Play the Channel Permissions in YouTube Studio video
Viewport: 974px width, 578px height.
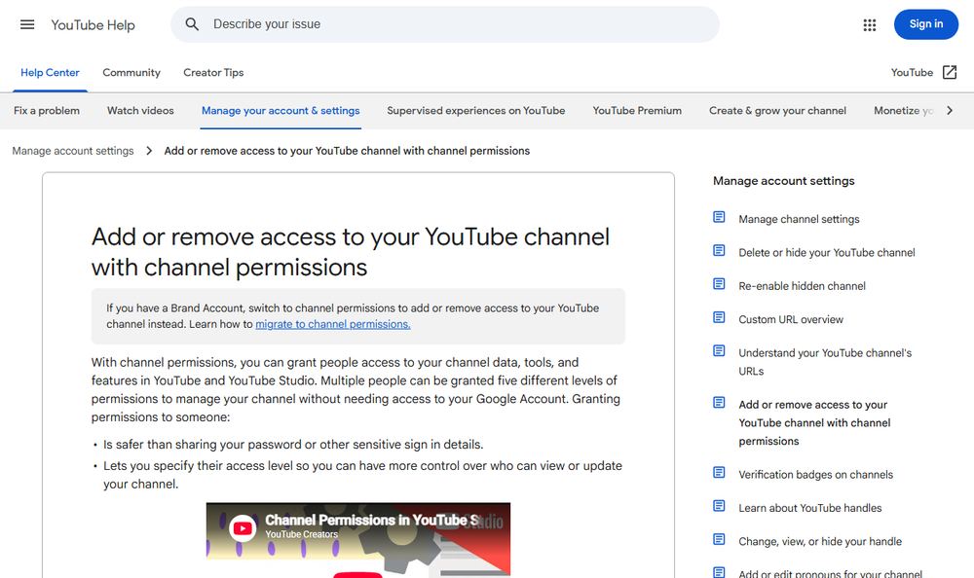357,575
